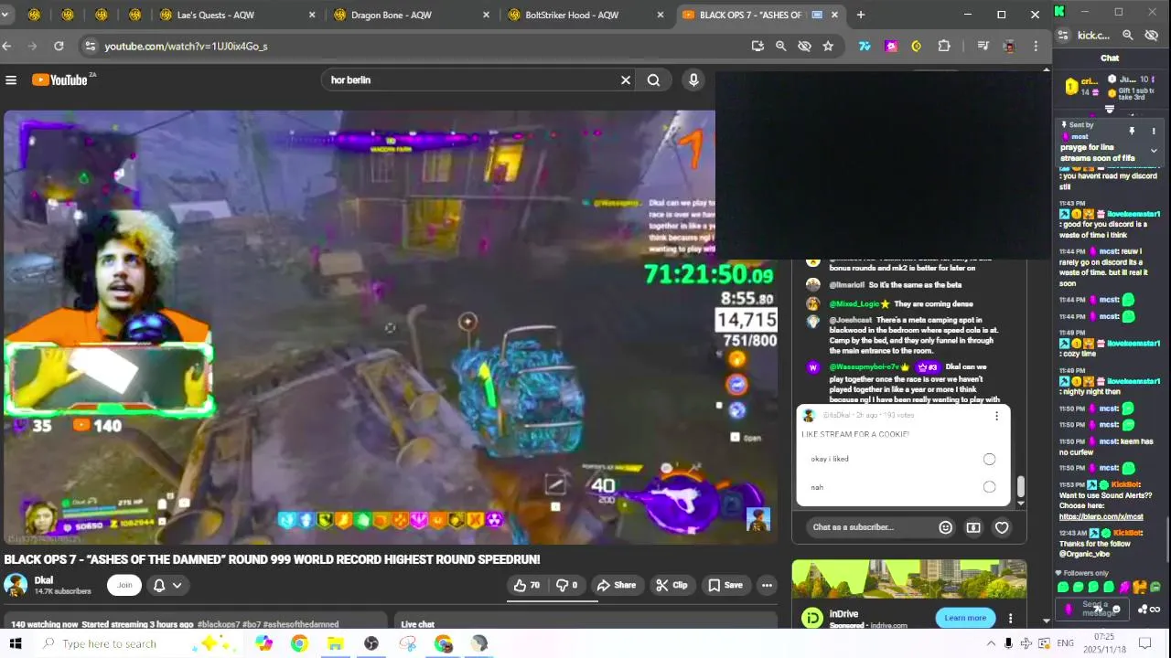Screen dimensions: 1171x658
Task: Open the Chrome extensions puzzle icon
Action: [x=944, y=46]
